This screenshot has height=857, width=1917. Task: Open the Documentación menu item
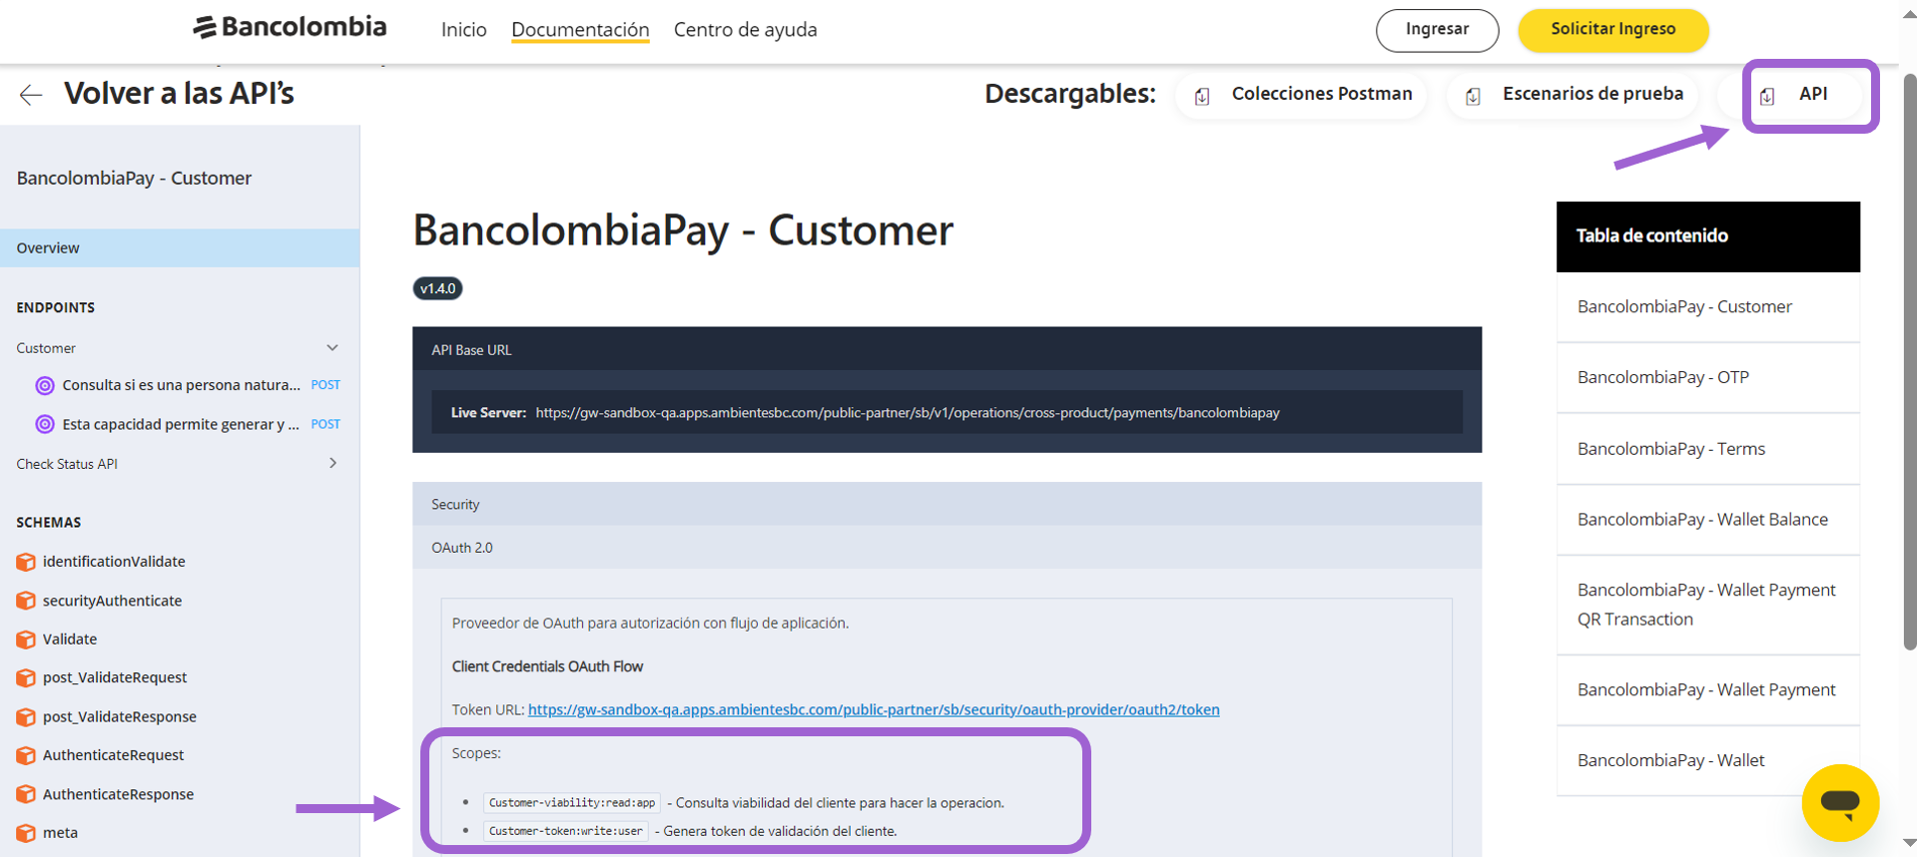point(580,30)
